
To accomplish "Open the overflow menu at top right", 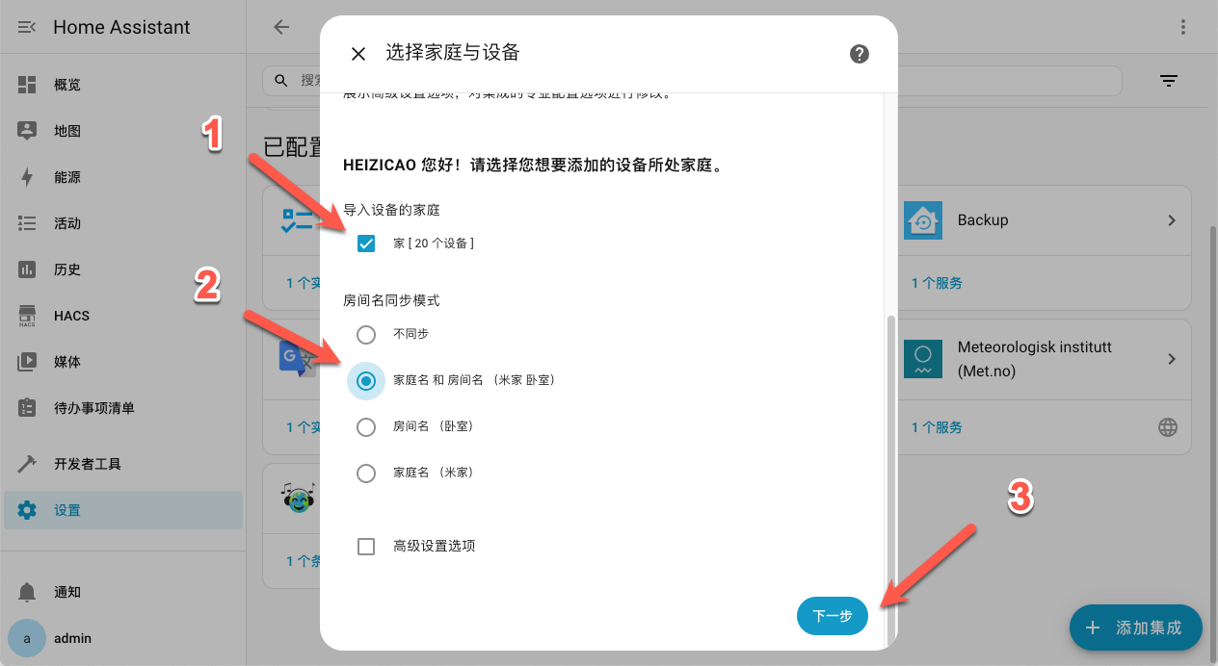I will [x=1183, y=27].
